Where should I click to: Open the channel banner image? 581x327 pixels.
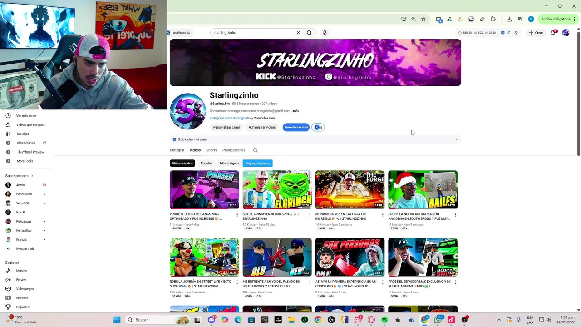[315, 62]
